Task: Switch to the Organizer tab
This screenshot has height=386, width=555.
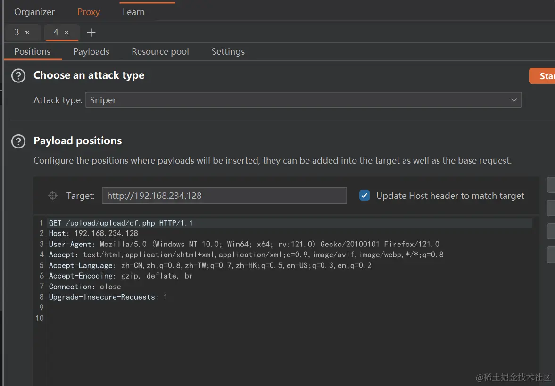Action: (x=34, y=12)
